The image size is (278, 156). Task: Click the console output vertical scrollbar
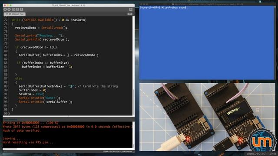(x=133, y=135)
